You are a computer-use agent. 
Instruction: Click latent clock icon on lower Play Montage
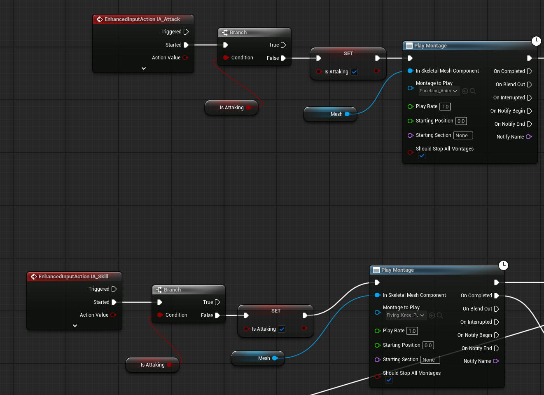tap(503, 265)
